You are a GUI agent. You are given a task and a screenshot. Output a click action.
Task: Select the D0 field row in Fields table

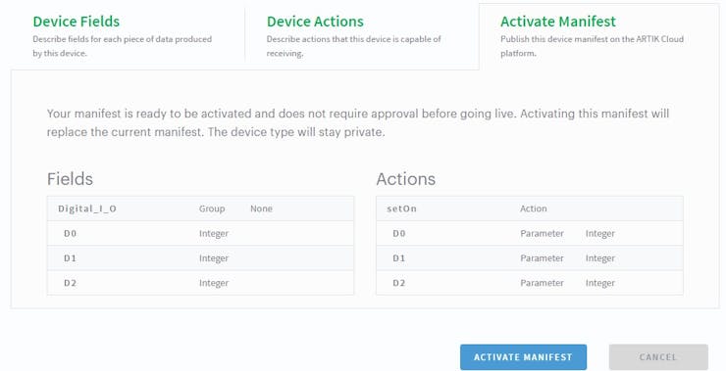[x=200, y=233]
